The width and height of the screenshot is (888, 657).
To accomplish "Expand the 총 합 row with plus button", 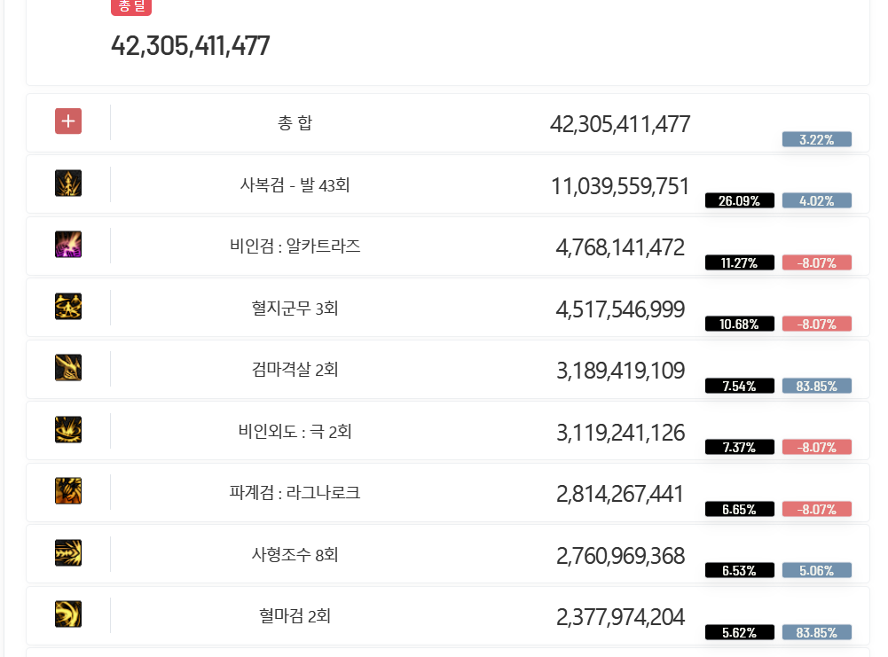I will point(68,121).
